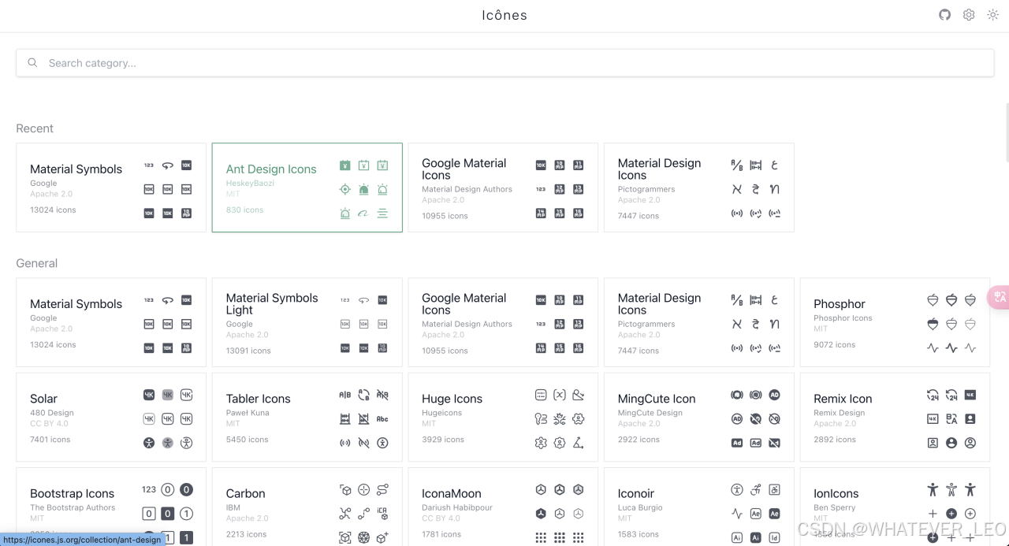1009x546 pixels.
Task: Click the iCA icon in the Carbon card
Action: 382,514
